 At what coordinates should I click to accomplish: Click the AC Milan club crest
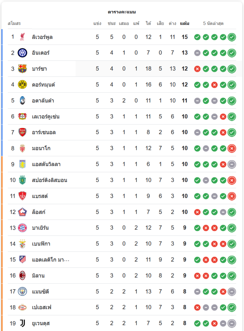(23, 275)
